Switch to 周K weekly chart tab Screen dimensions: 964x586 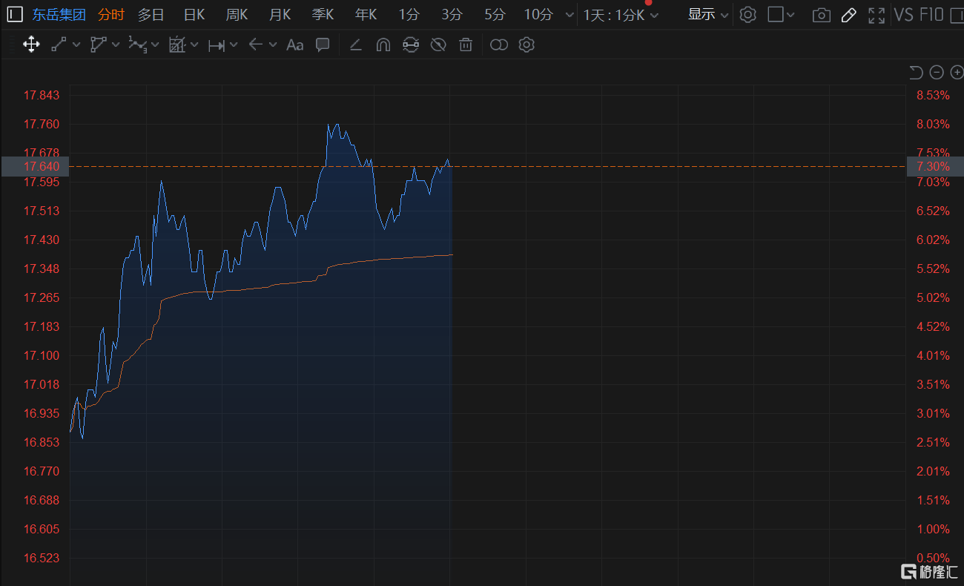237,15
